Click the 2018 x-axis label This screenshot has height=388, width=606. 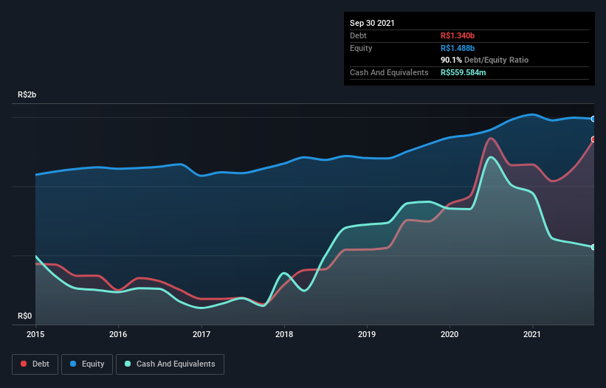284,334
